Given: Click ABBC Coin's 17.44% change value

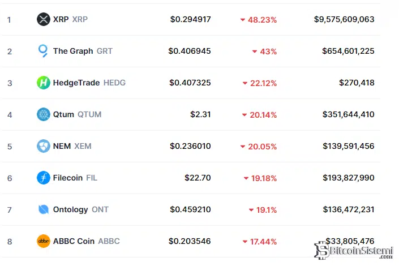Looking at the screenshot, I should pyautogui.click(x=262, y=241).
